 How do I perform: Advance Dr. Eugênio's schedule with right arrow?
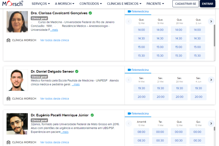pos(211,123)
